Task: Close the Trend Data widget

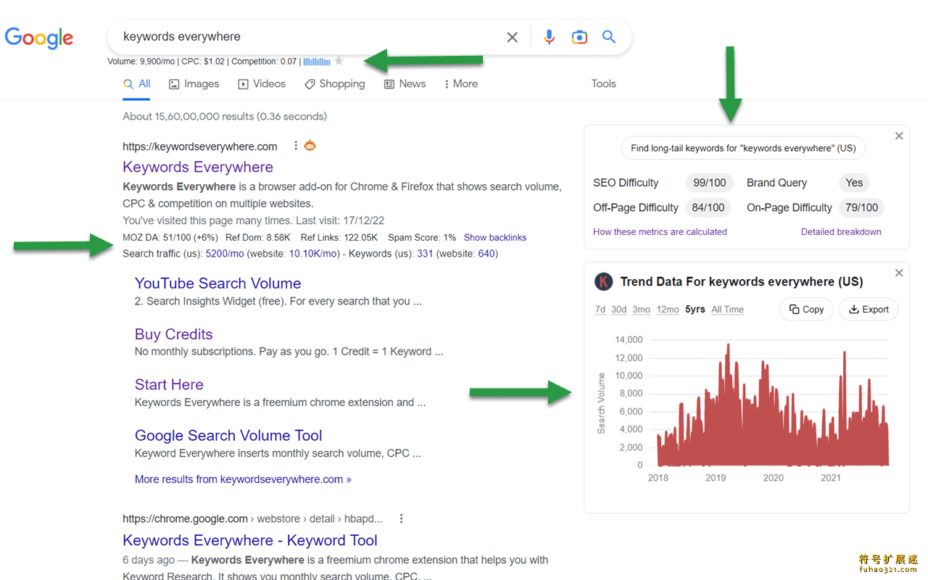Action: coord(899,273)
